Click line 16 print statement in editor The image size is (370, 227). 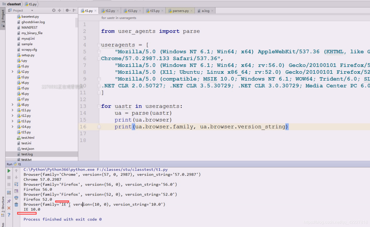tap(201, 127)
